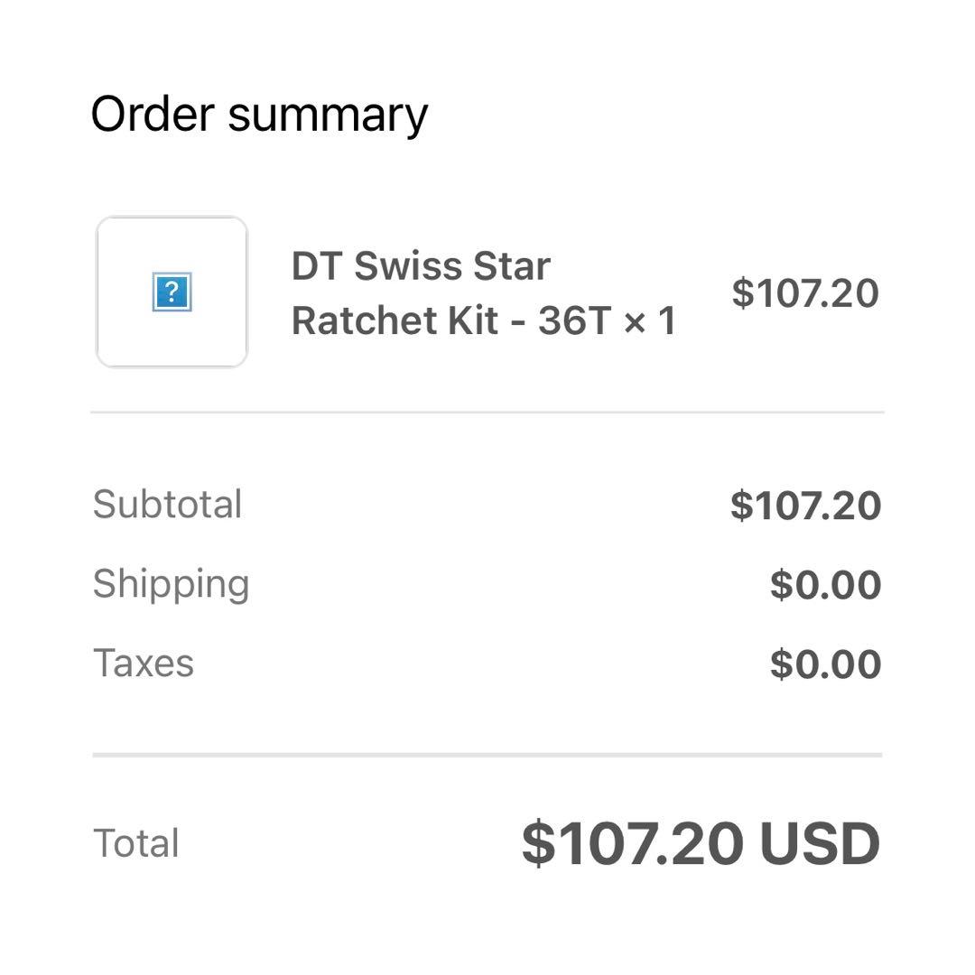
Task: Click the item price beside the product
Action: [x=805, y=293]
